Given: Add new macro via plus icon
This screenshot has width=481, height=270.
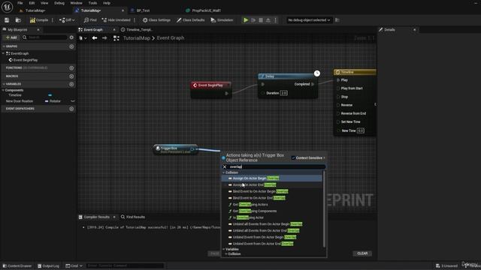Looking at the screenshot, I should [x=71, y=76].
